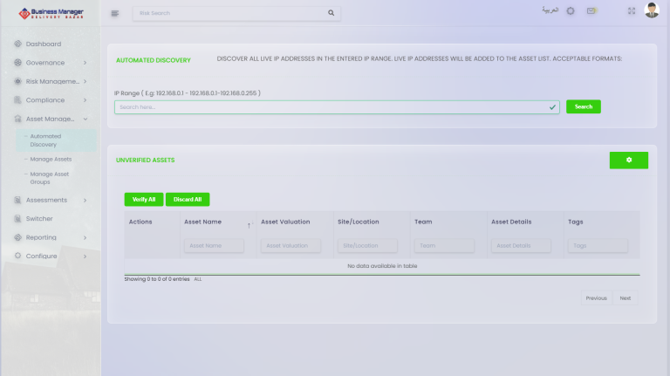Sort table by Asset Name column arrow
670x376 pixels.
[x=249, y=225]
